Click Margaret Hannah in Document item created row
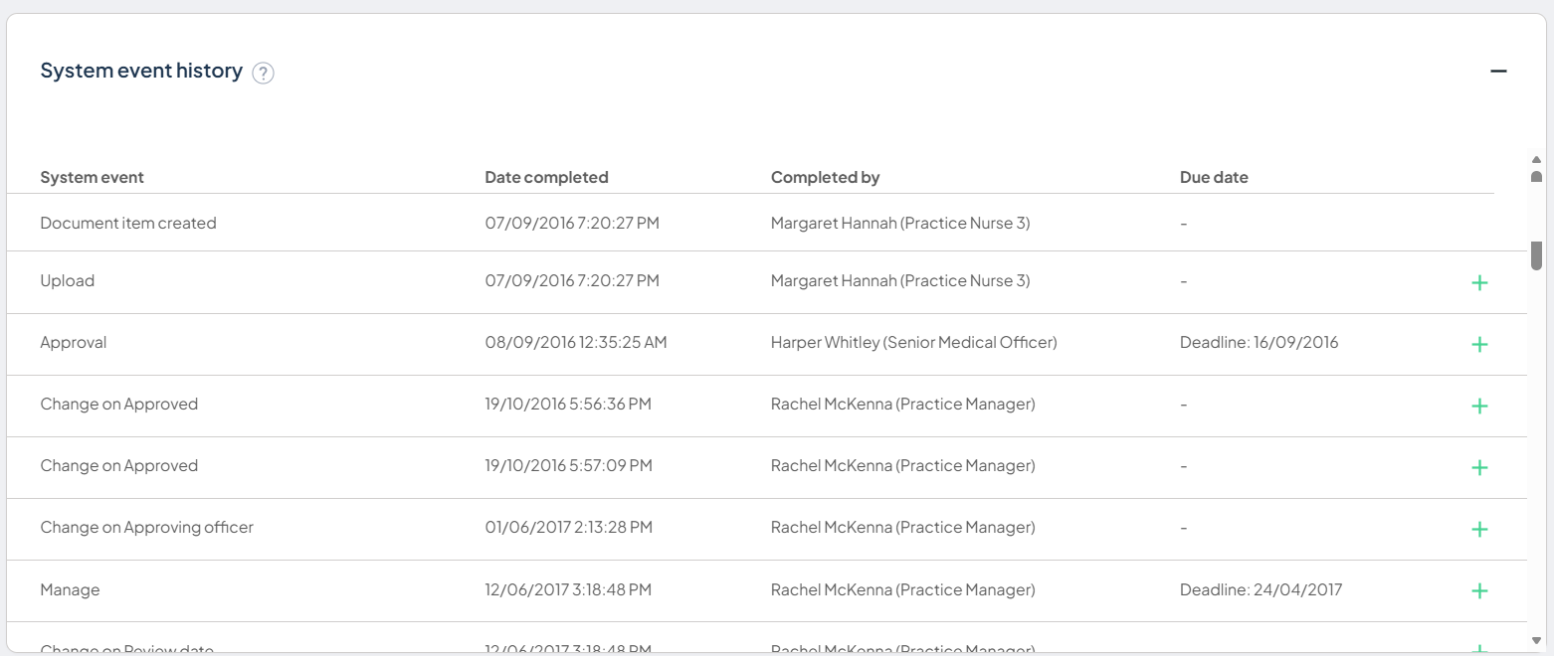Screen dimensions: 1554x656 point(900,224)
